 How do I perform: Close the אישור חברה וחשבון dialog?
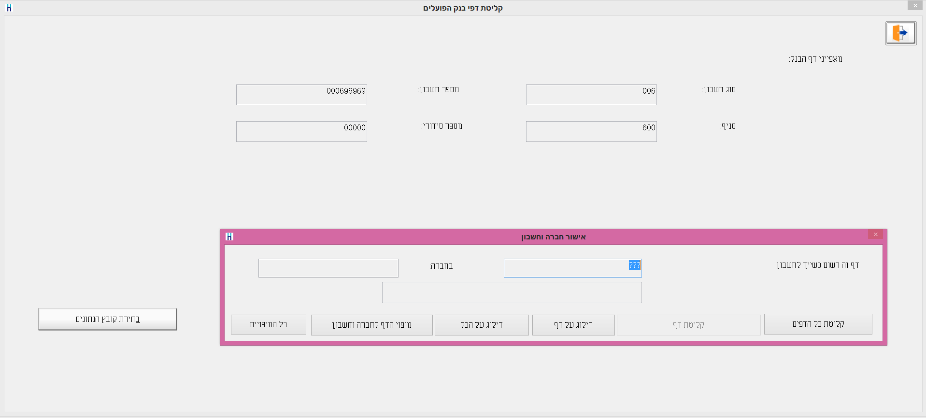(875, 235)
